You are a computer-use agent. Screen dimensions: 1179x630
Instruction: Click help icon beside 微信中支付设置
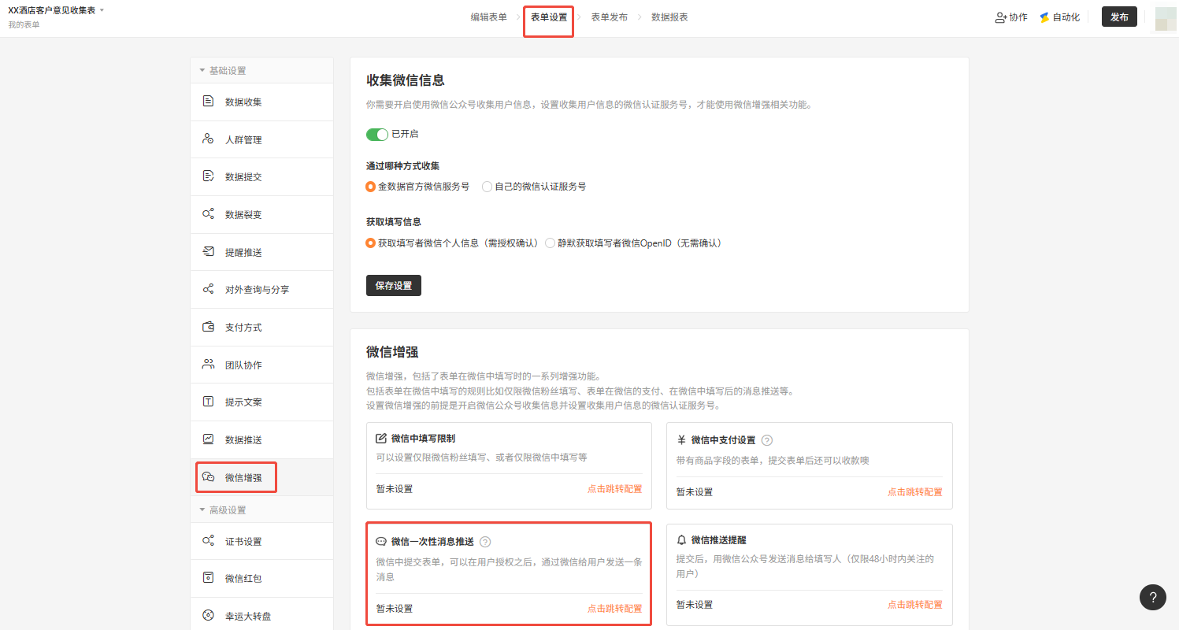[x=767, y=440]
